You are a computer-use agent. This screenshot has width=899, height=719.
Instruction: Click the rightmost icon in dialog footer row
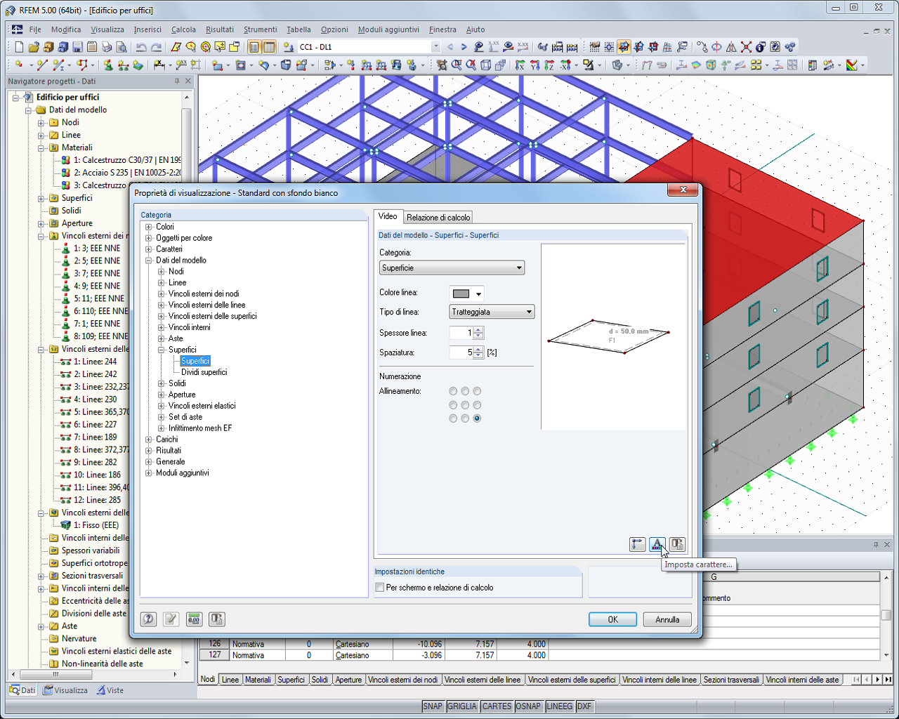coord(217,619)
